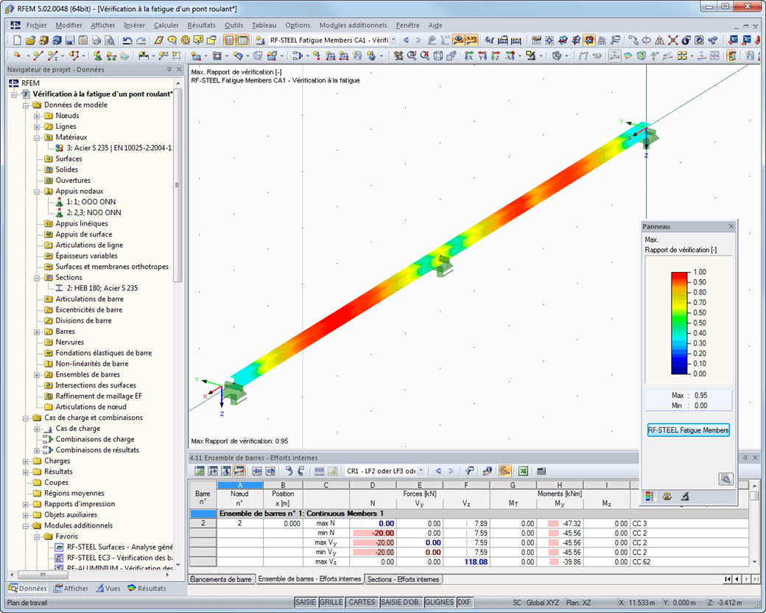Toggle DXF in status bar

[x=464, y=602]
